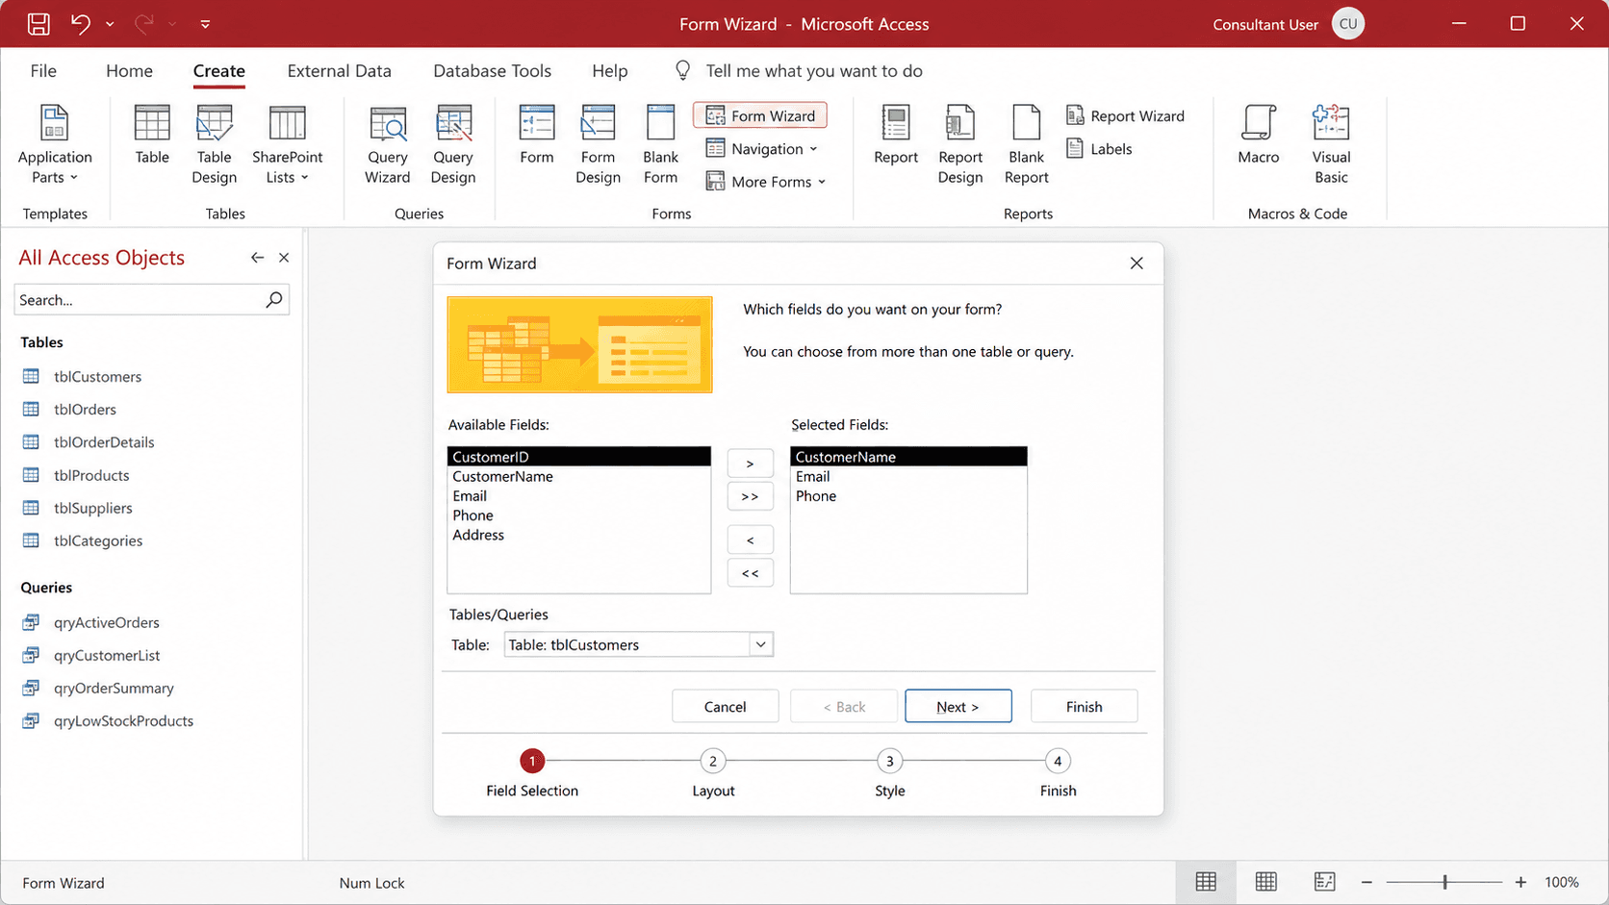Click Form Wizard ribbon button
1609x905 pixels.
[760, 115]
